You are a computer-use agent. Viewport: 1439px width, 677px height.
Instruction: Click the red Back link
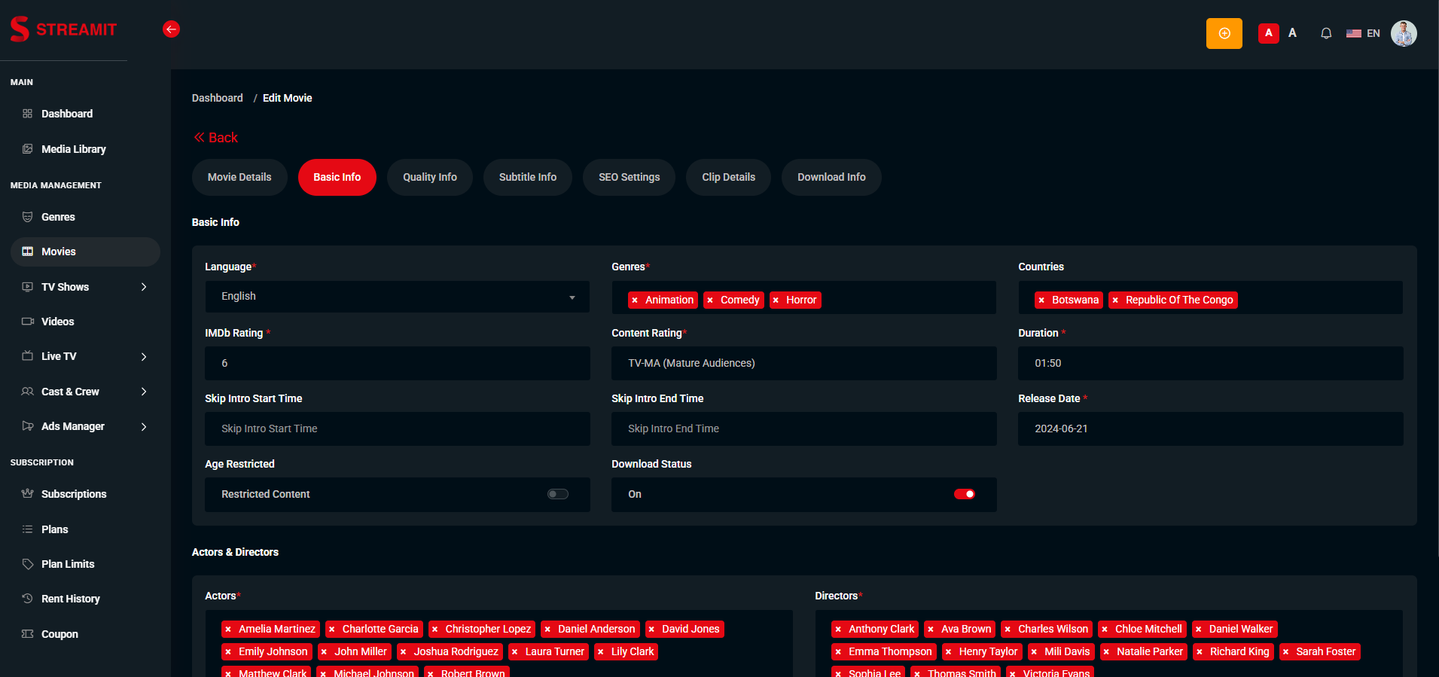point(216,138)
